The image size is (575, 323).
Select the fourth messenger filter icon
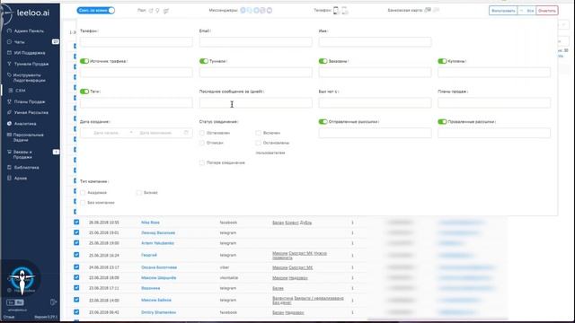pos(262,10)
